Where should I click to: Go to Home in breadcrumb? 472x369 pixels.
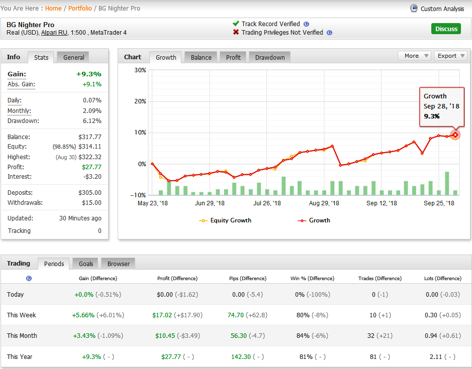coord(53,9)
